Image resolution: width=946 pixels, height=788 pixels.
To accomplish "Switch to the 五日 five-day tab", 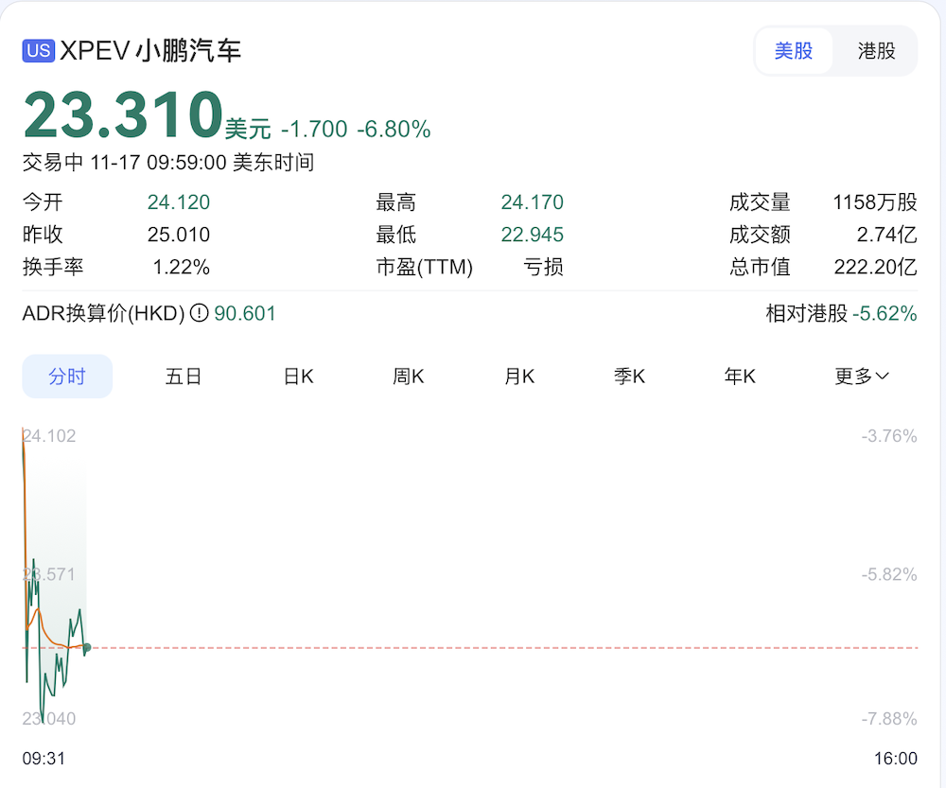I will [x=183, y=376].
